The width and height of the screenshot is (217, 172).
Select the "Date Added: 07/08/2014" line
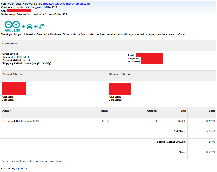click(16, 57)
